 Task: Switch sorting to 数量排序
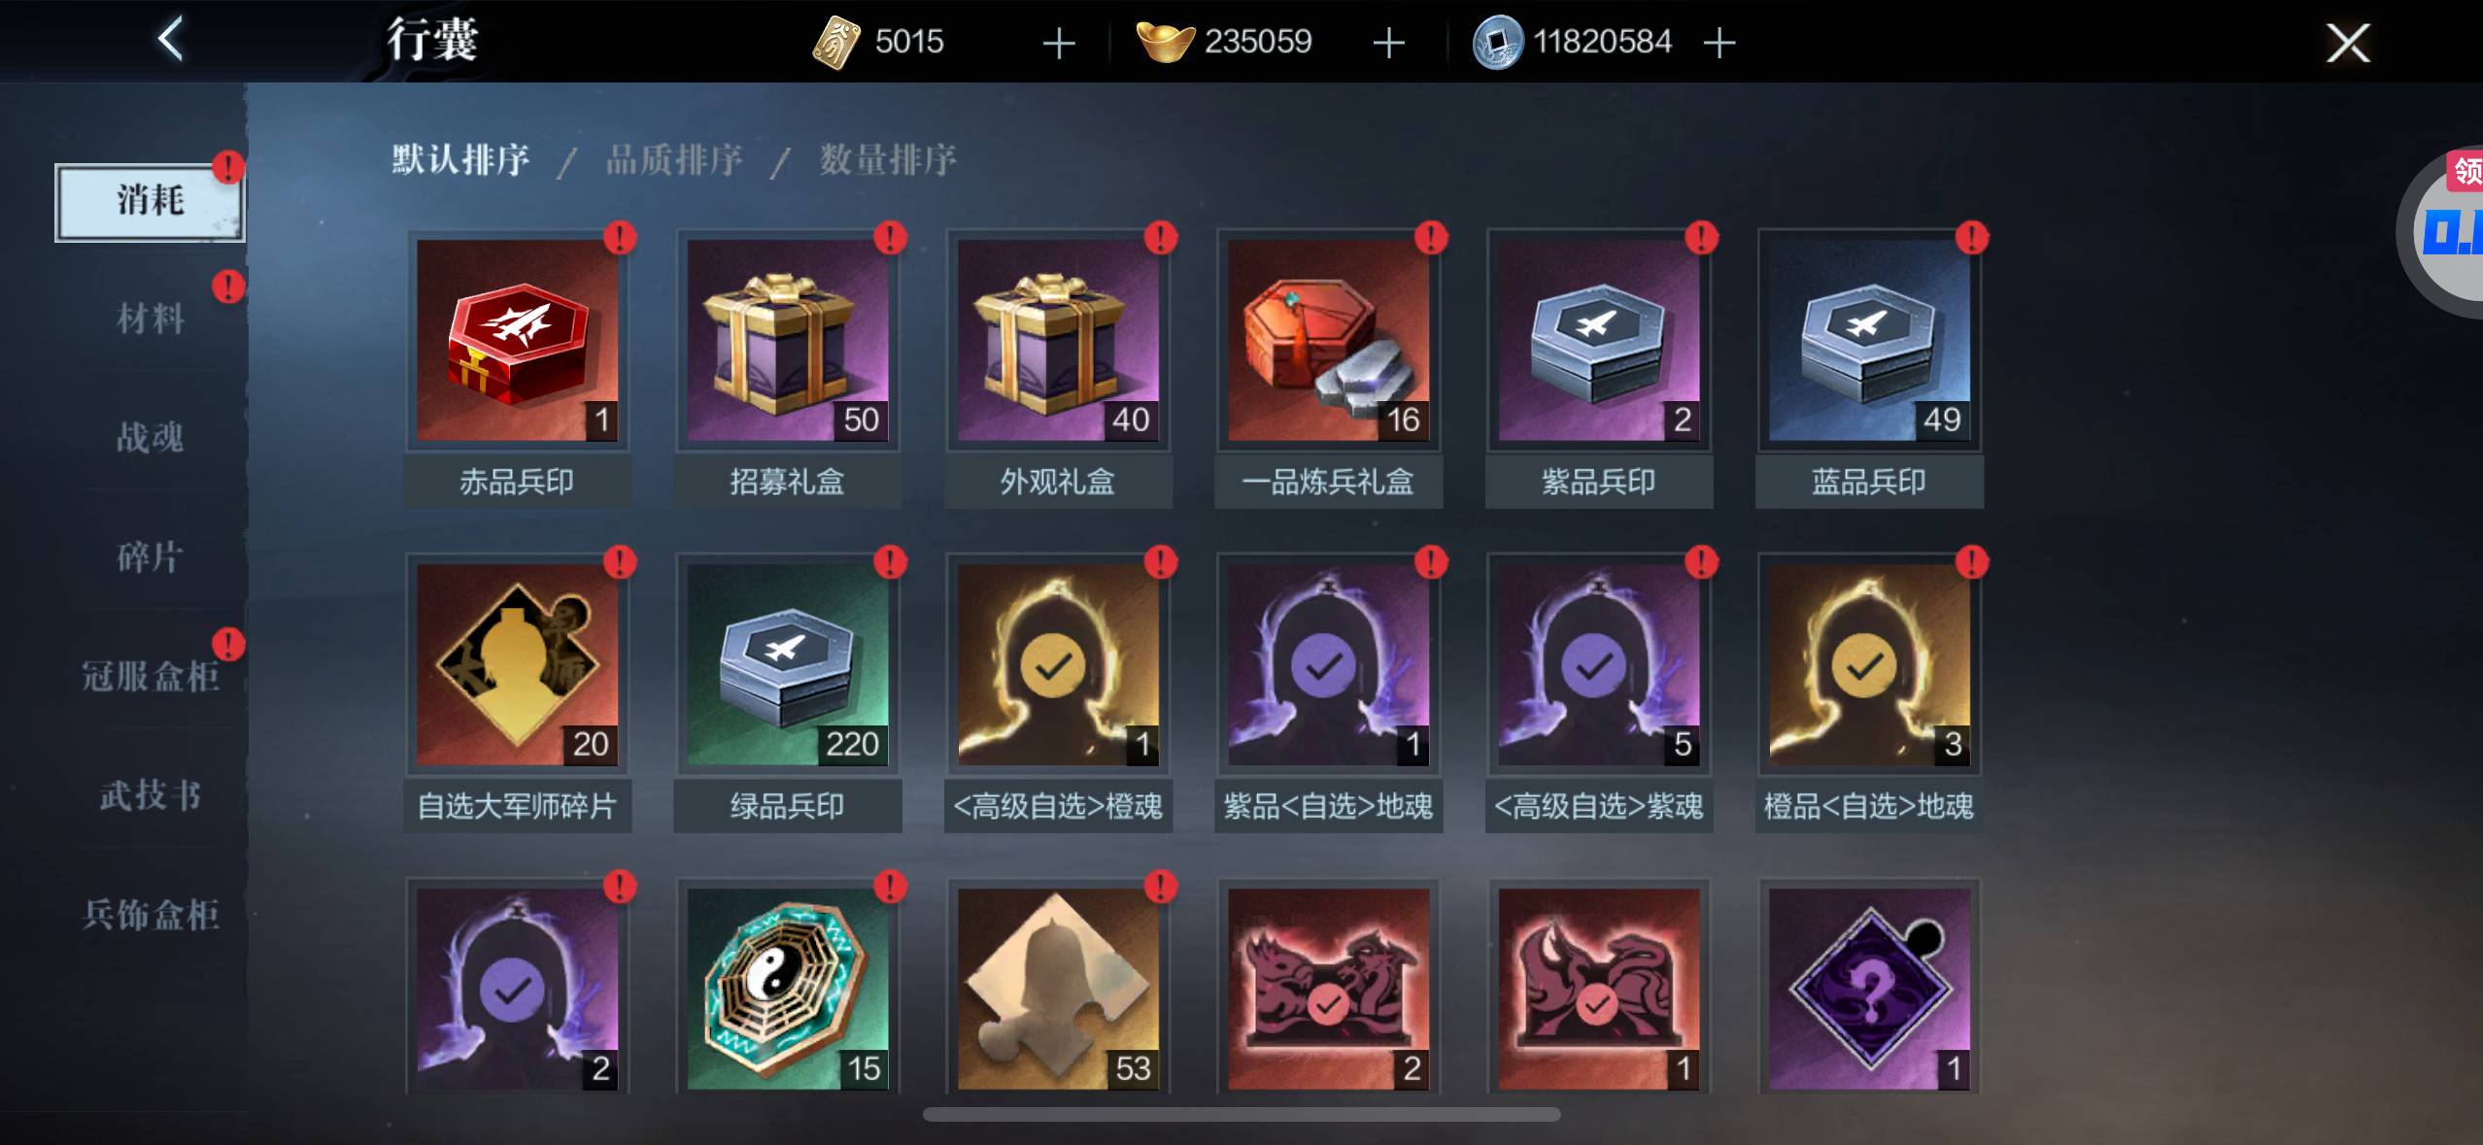(888, 159)
